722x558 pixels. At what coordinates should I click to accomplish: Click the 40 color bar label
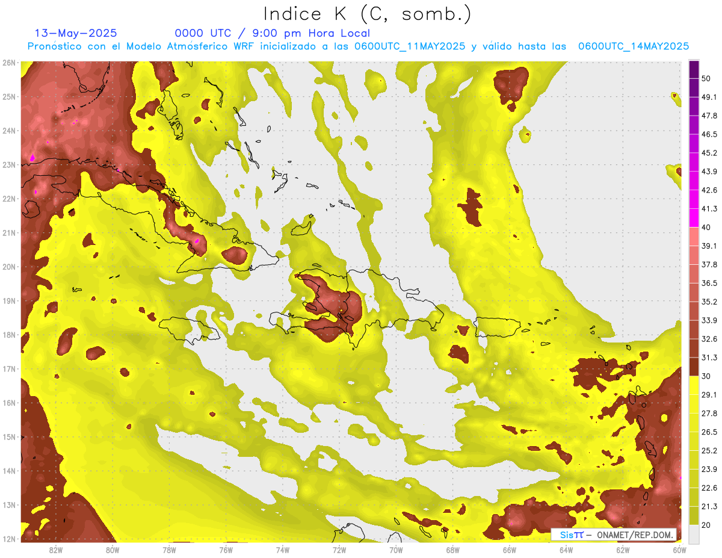707,228
